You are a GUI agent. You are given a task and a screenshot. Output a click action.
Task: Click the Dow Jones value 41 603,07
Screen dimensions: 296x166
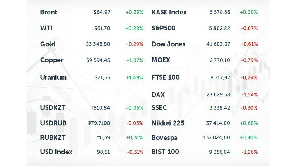tap(218, 44)
